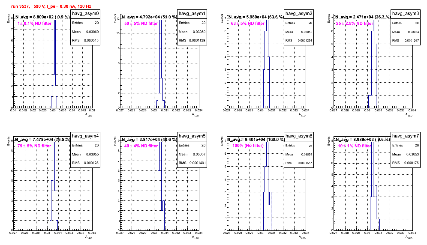Select the havg_asym7 stats box title
This screenshot has width=427, height=245.
click(406, 136)
